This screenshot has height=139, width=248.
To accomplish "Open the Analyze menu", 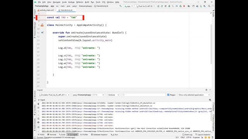I will coord(71,2).
